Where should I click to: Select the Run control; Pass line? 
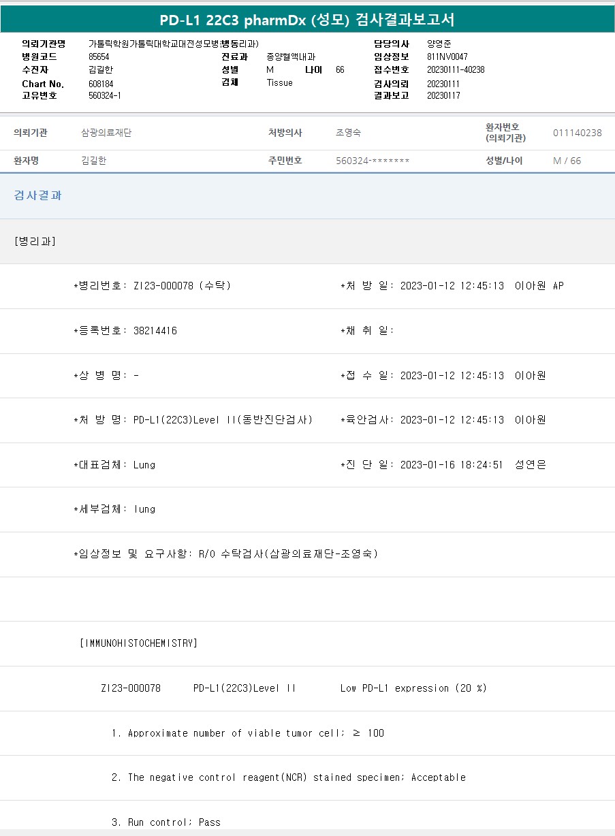(x=165, y=822)
